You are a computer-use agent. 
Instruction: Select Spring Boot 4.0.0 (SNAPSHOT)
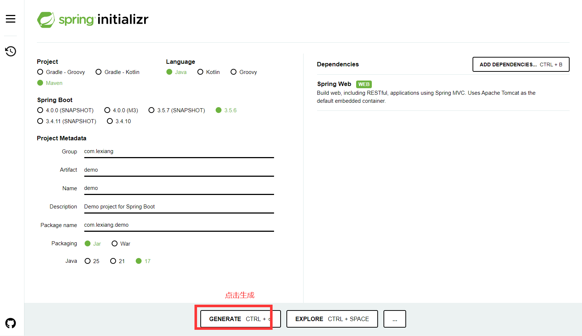point(65,110)
